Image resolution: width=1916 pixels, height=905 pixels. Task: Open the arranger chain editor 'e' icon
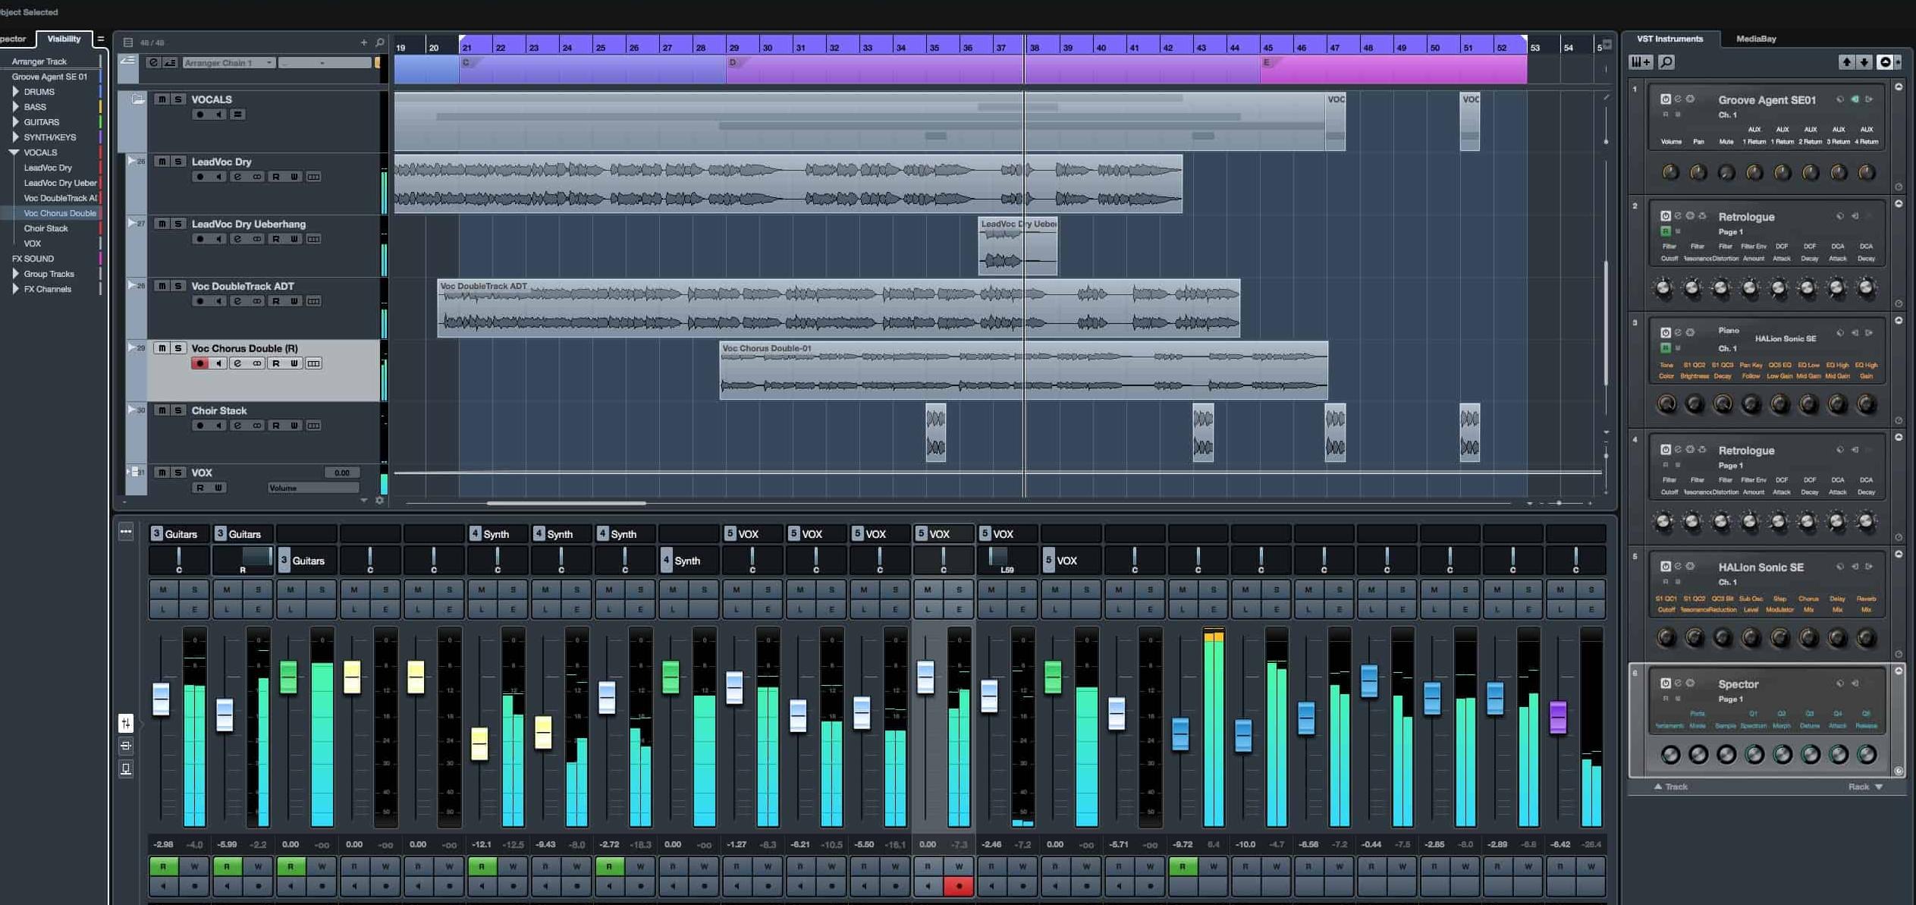point(153,62)
